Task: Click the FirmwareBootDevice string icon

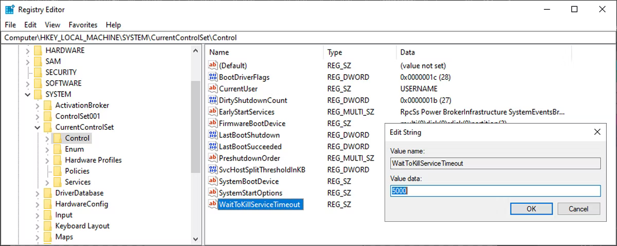Action: pos(213,124)
